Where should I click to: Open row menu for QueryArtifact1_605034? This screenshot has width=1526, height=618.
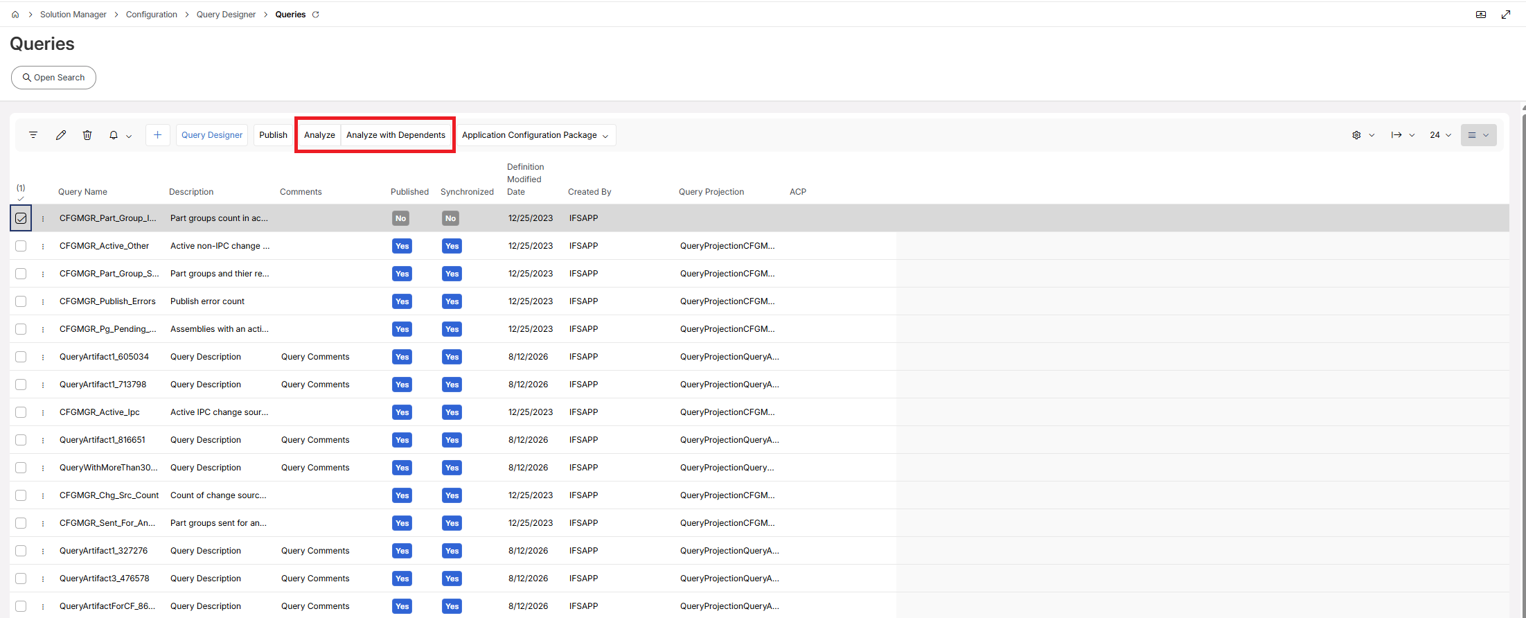coord(43,357)
